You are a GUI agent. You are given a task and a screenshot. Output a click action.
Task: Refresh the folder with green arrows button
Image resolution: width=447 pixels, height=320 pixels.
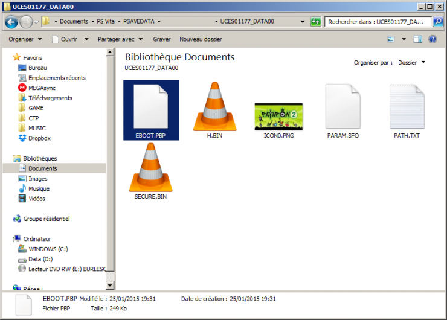[x=315, y=22]
